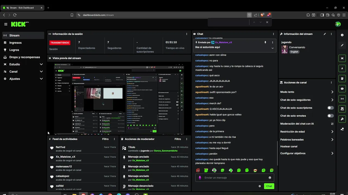The height and width of the screenshot is (195, 348).
Task: Open Moderación del chat con IA external link
Action: [332, 124]
